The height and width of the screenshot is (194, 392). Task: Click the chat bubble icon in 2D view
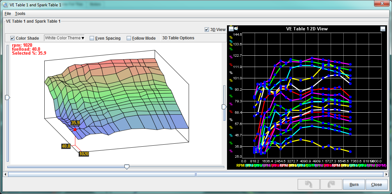[236, 28]
